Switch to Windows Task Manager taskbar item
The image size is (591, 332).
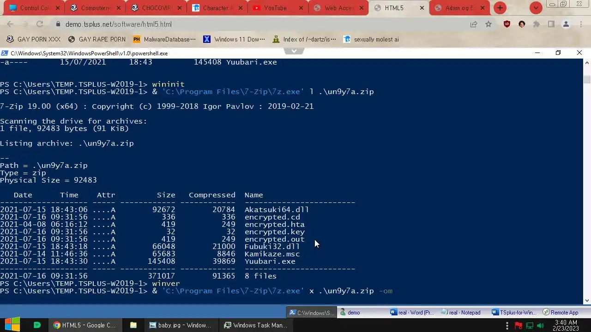tap(255, 325)
